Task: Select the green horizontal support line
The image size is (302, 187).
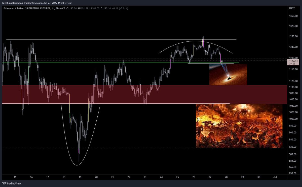Action: click(x=121, y=63)
